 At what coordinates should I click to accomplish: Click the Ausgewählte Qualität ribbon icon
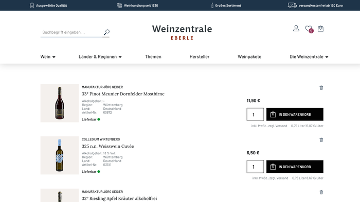pyautogui.click(x=32, y=5)
